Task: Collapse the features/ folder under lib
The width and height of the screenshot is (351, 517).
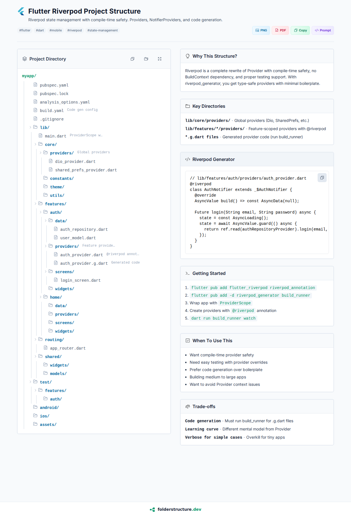Action: [x=36, y=204]
